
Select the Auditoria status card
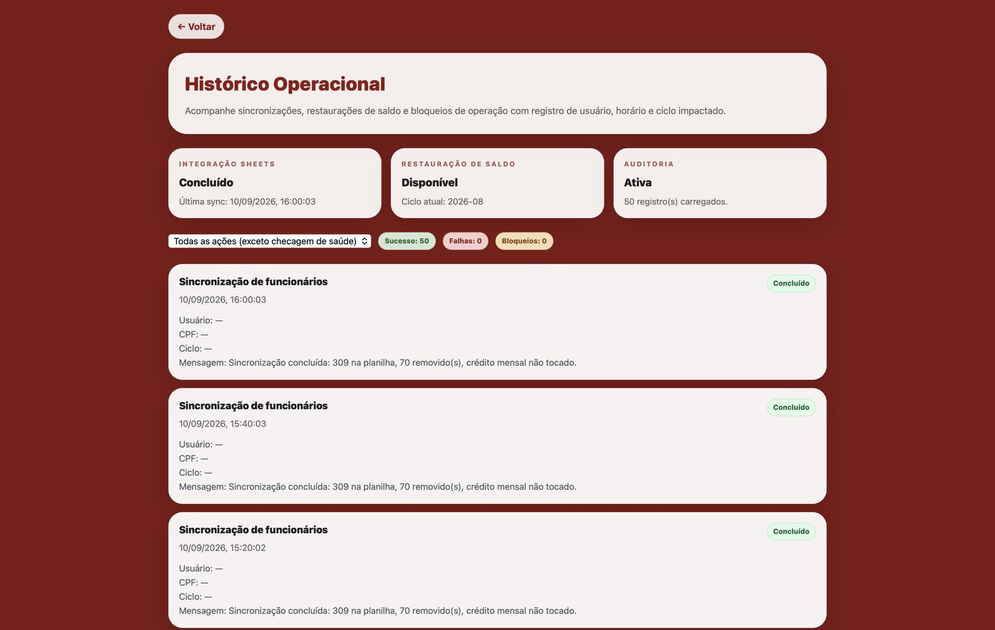pos(720,183)
